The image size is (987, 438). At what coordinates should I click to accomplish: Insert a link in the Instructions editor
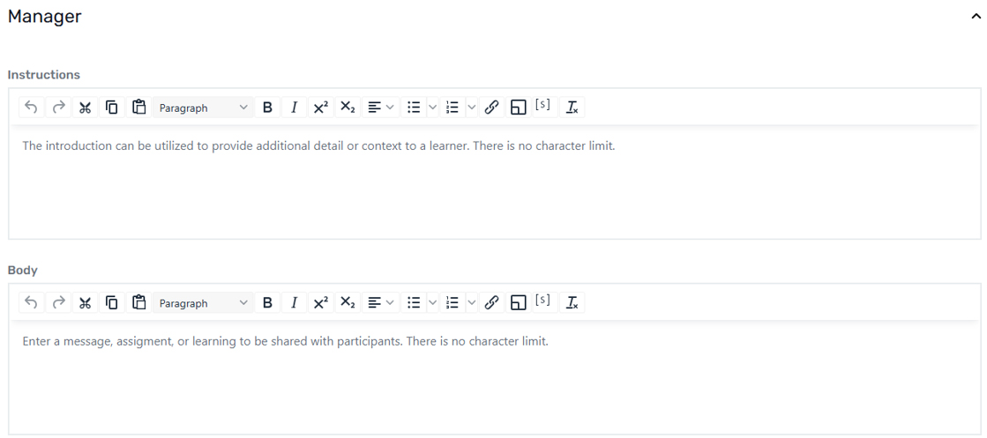click(492, 108)
